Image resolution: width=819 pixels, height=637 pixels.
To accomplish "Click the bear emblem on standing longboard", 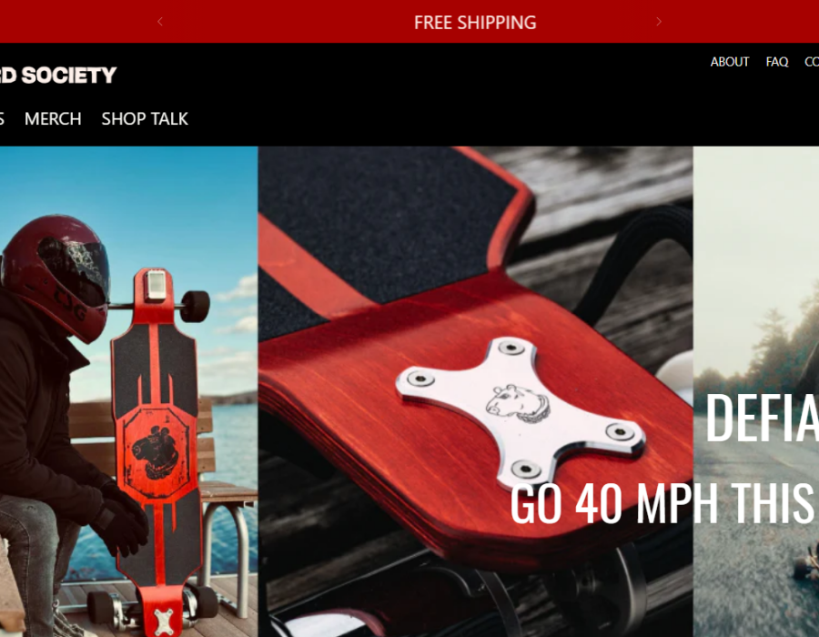I will pyautogui.click(x=157, y=452).
